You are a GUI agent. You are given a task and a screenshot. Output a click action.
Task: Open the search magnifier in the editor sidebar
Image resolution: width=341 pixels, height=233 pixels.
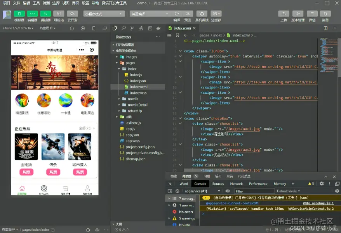(124, 28)
